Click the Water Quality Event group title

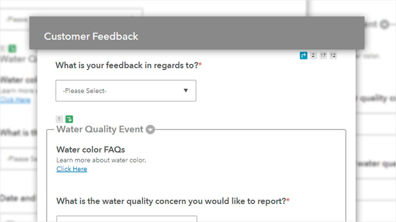tap(100, 129)
